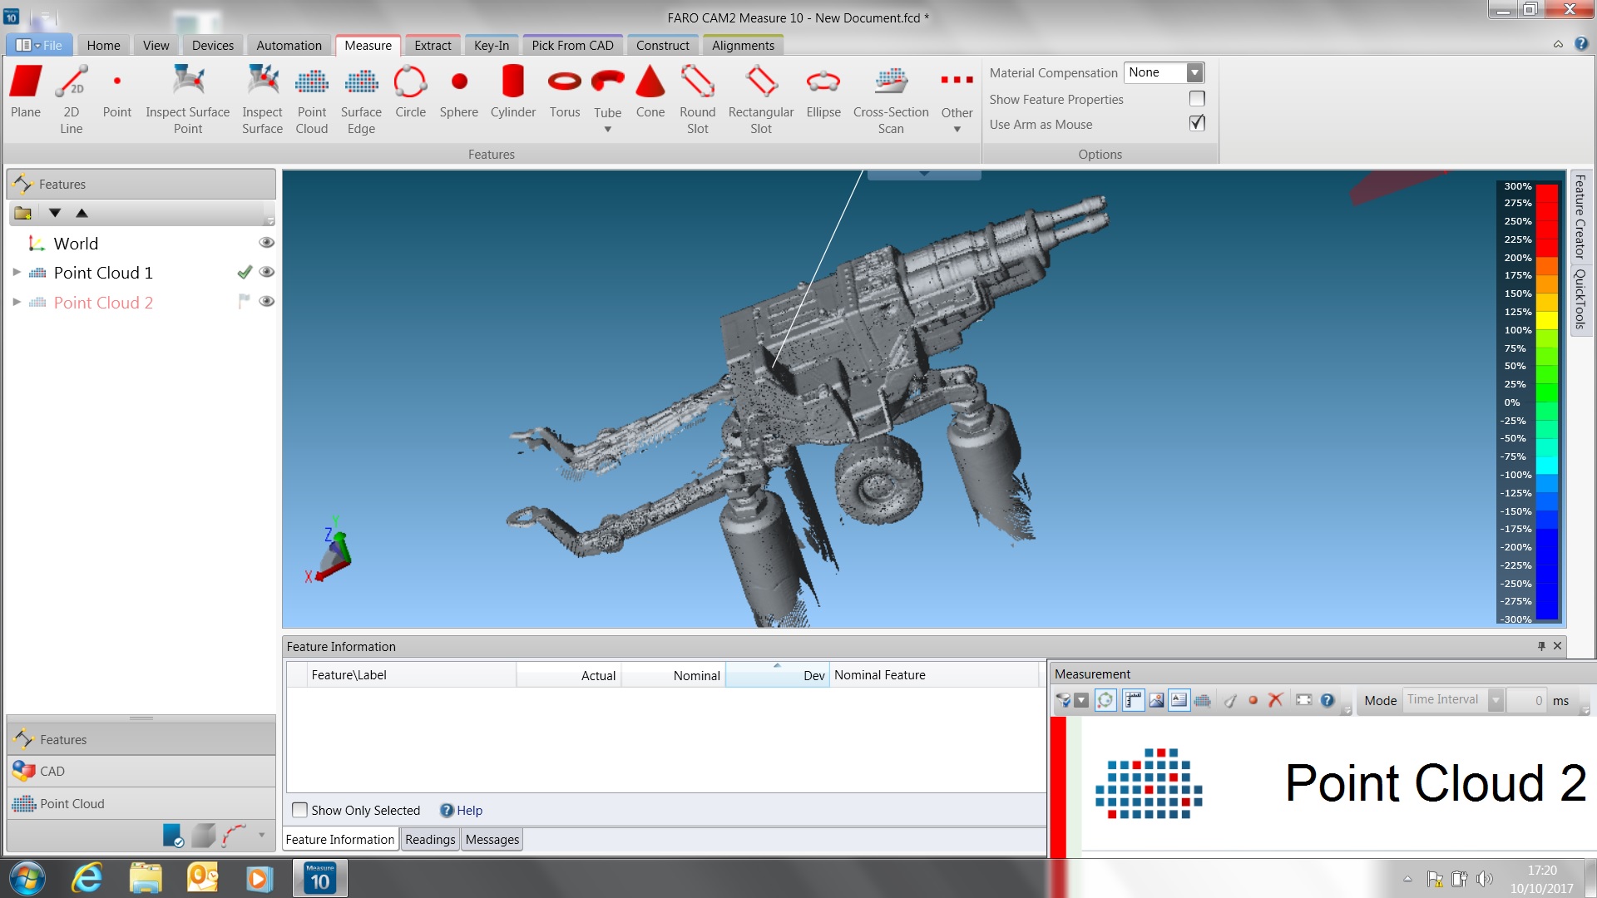The width and height of the screenshot is (1597, 898).
Task: Toggle the ruler icon in Measurement toolbar
Action: tap(1133, 700)
